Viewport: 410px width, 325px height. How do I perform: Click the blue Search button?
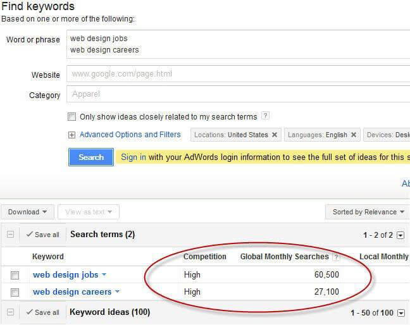(x=90, y=157)
